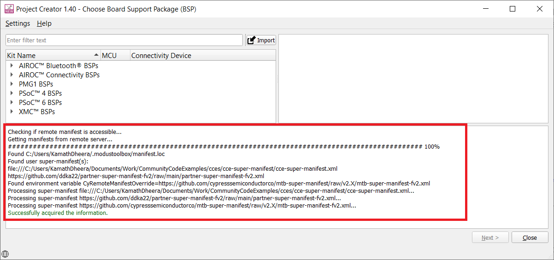The image size is (554, 260).
Task: Expand the AIROC Bluetooth BSPs node
Action: [x=12, y=66]
